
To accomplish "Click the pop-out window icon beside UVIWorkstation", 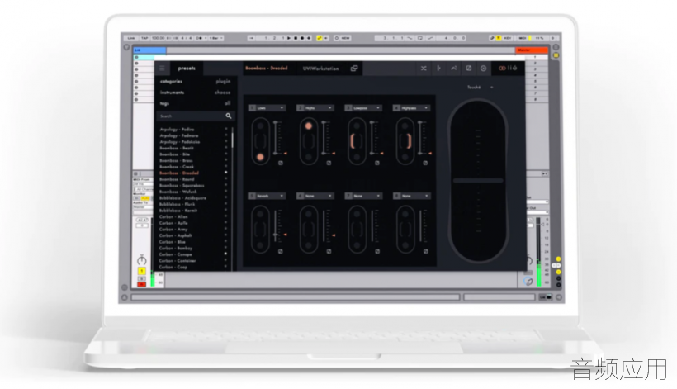I will [354, 69].
